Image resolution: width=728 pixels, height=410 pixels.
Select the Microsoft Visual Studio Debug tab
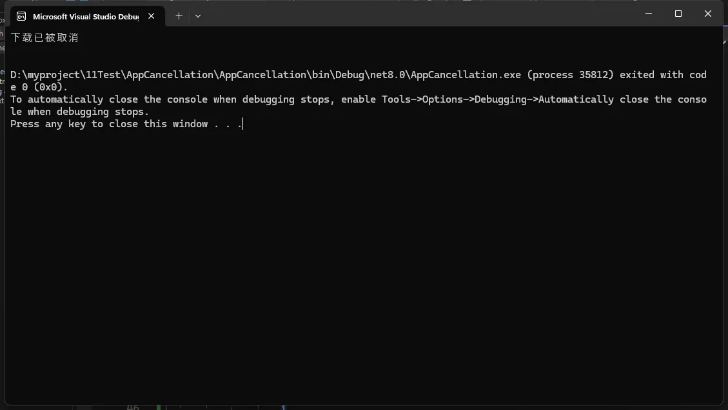(x=85, y=16)
